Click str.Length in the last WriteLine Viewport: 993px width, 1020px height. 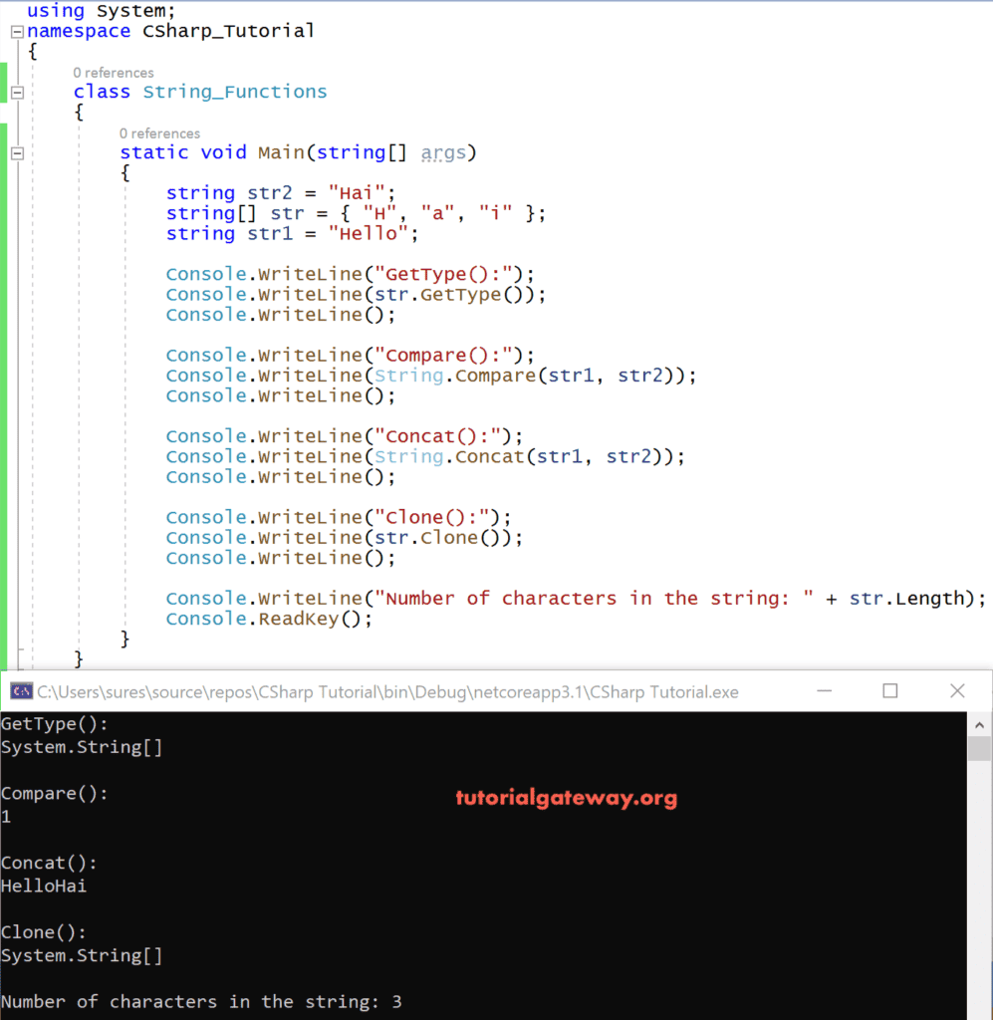point(907,599)
